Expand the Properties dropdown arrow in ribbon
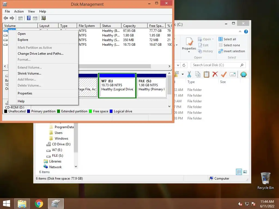The width and height of the screenshot is (279, 209). (x=189, y=52)
